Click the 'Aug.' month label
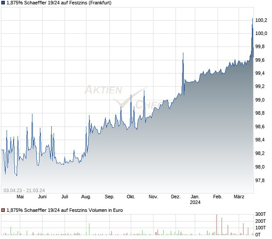The height and width of the screenshot is (239, 272). pyautogui.click(x=86, y=197)
